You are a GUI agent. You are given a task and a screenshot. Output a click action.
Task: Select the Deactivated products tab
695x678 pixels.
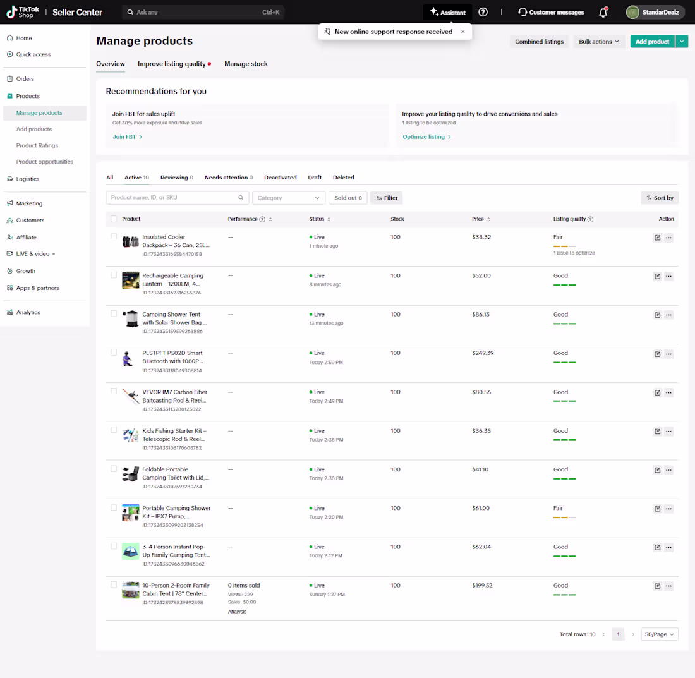[280, 178]
